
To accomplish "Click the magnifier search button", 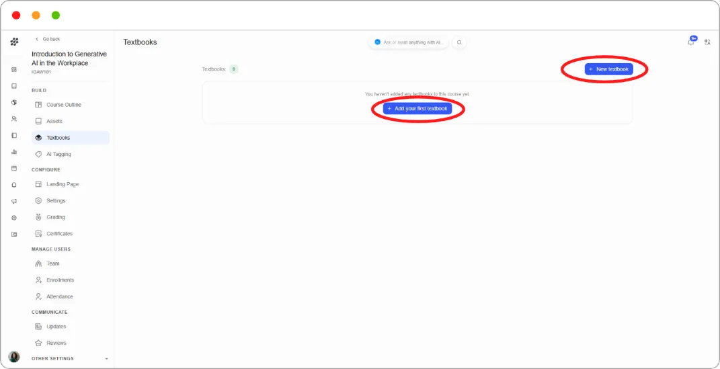I will coord(459,42).
